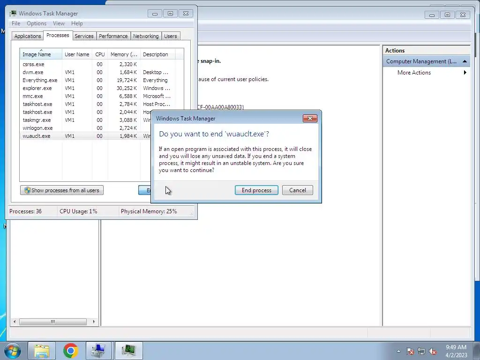Open the Options menu in Task Manager
This screenshot has width=480, height=360.
[37, 23]
